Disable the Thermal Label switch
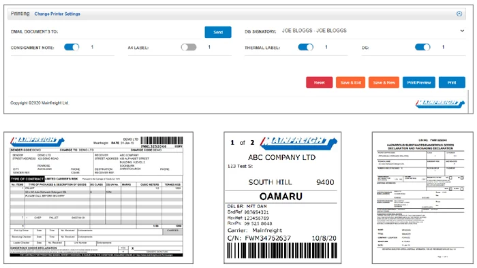The width and height of the screenshot is (477, 268). pos(306,47)
